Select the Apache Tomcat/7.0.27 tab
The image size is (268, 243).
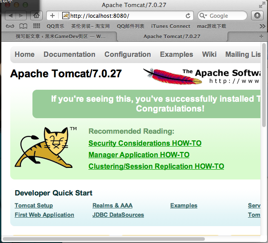(x=172, y=36)
